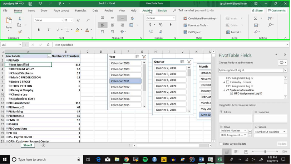Clear filter on Year slicer
Image resolution: width=291 pixels, height=164 pixels.
pyautogui.click(x=144, y=57)
